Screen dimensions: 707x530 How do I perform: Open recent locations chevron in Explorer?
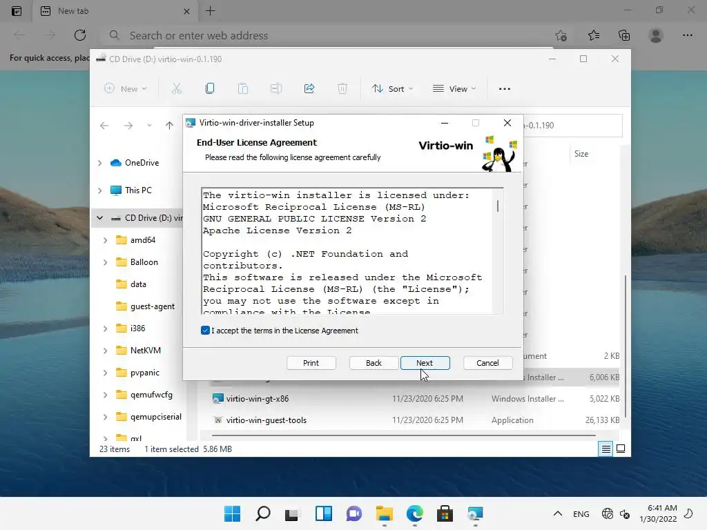click(x=149, y=126)
